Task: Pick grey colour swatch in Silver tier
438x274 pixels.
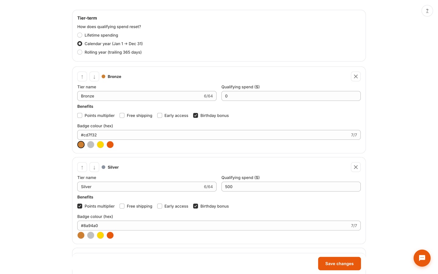Action: (x=91, y=235)
